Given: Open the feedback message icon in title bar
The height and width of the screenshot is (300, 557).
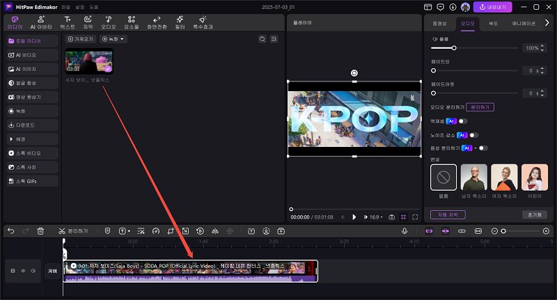Looking at the screenshot, I should point(441,7).
